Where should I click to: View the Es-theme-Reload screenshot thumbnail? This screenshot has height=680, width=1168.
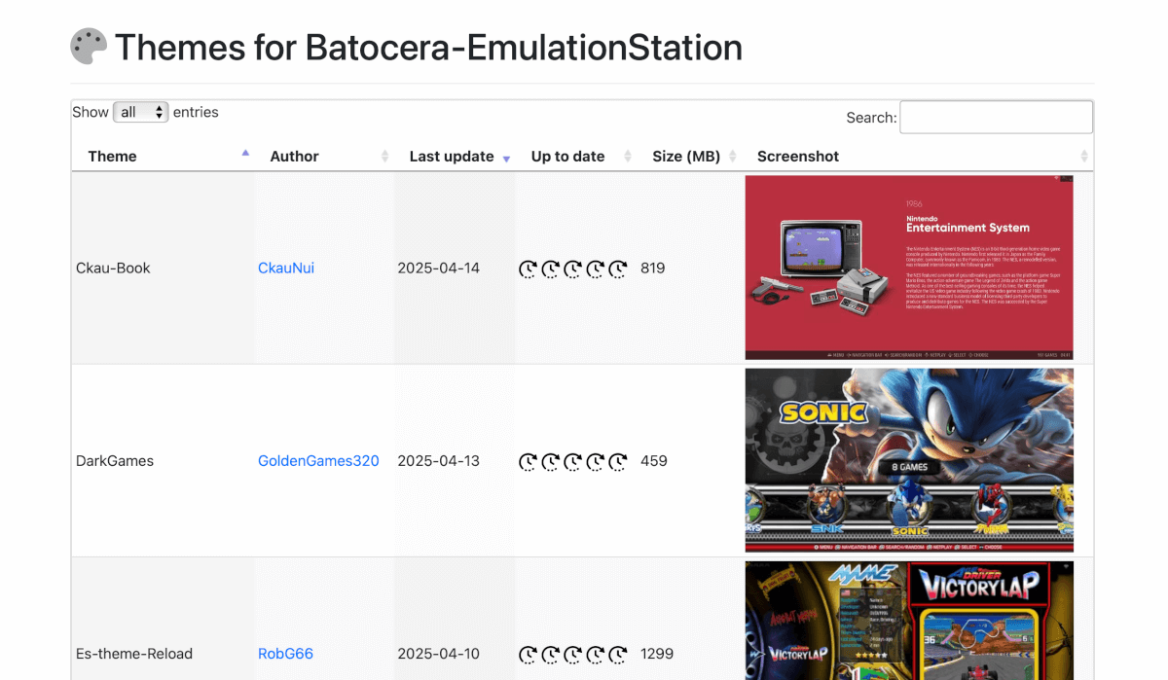(x=909, y=621)
